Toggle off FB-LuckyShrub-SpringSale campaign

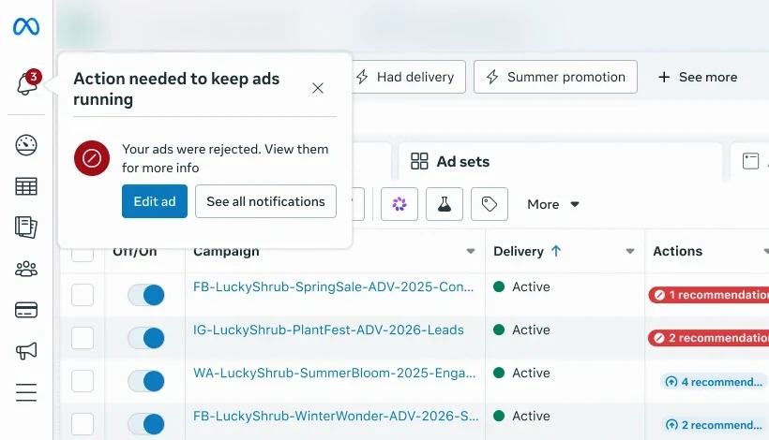[146, 295]
